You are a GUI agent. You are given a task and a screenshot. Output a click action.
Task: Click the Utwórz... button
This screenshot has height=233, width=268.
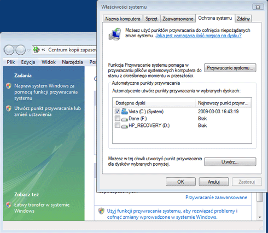[230, 162]
